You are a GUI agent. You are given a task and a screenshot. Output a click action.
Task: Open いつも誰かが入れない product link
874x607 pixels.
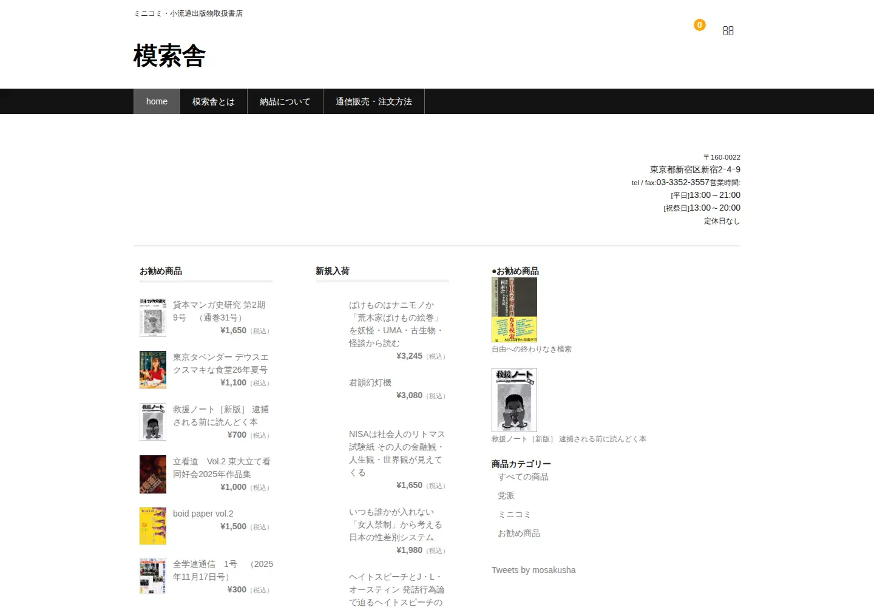[396, 524]
